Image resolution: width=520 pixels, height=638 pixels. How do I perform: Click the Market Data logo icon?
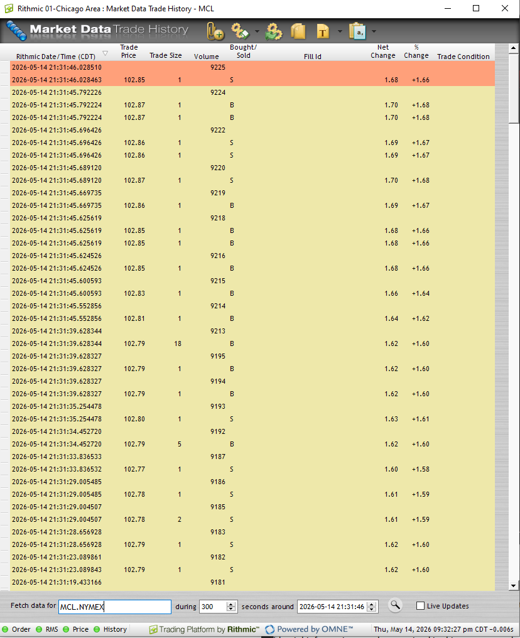pyautogui.click(x=17, y=31)
